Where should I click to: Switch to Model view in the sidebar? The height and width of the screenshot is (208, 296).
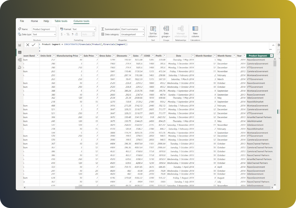click(19, 59)
